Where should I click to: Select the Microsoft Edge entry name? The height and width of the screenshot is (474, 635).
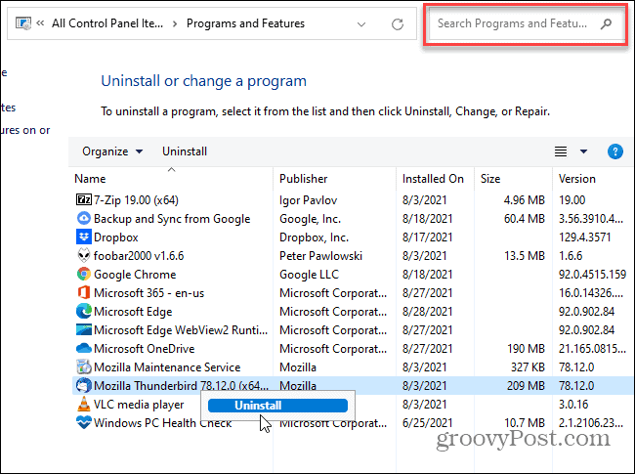point(133,312)
